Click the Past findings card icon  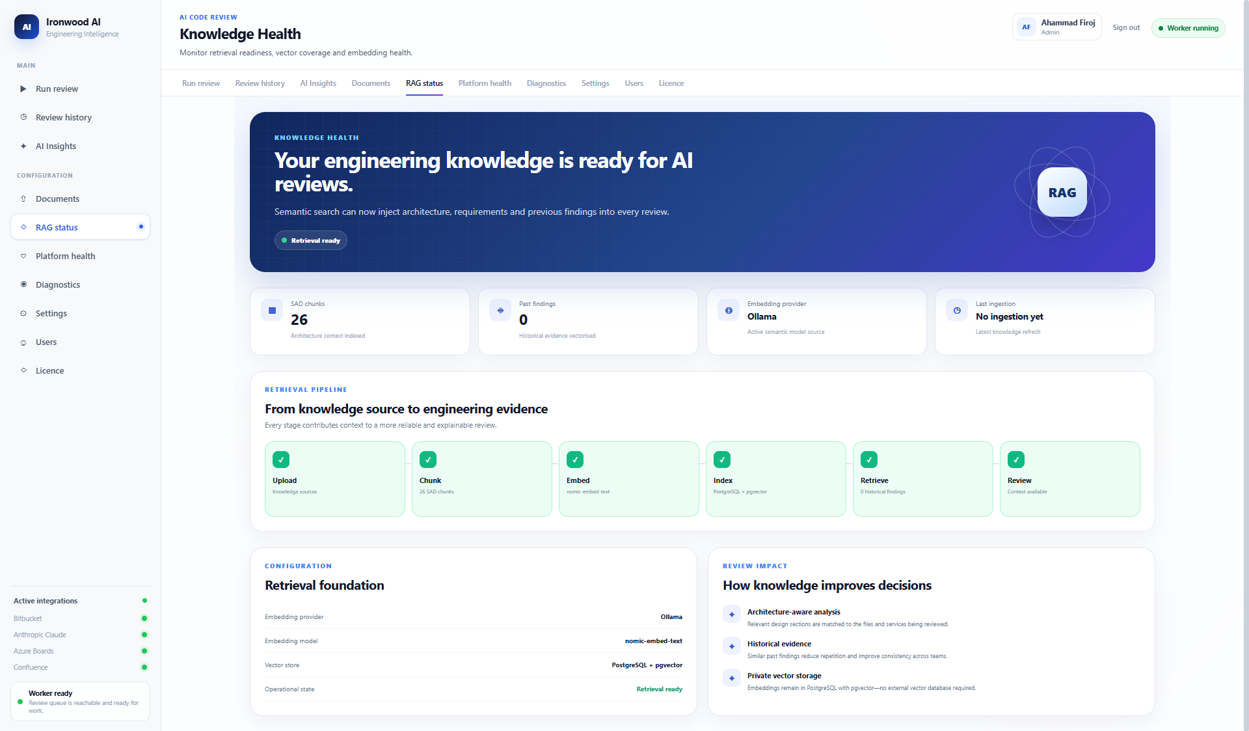click(x=500, y=310)
